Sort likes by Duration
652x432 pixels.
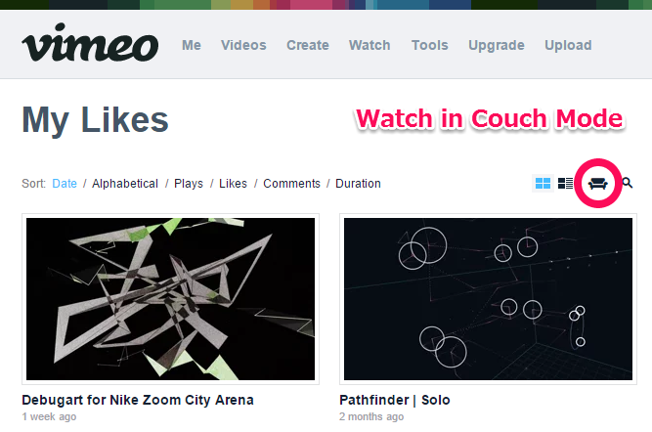pos(358,184)
